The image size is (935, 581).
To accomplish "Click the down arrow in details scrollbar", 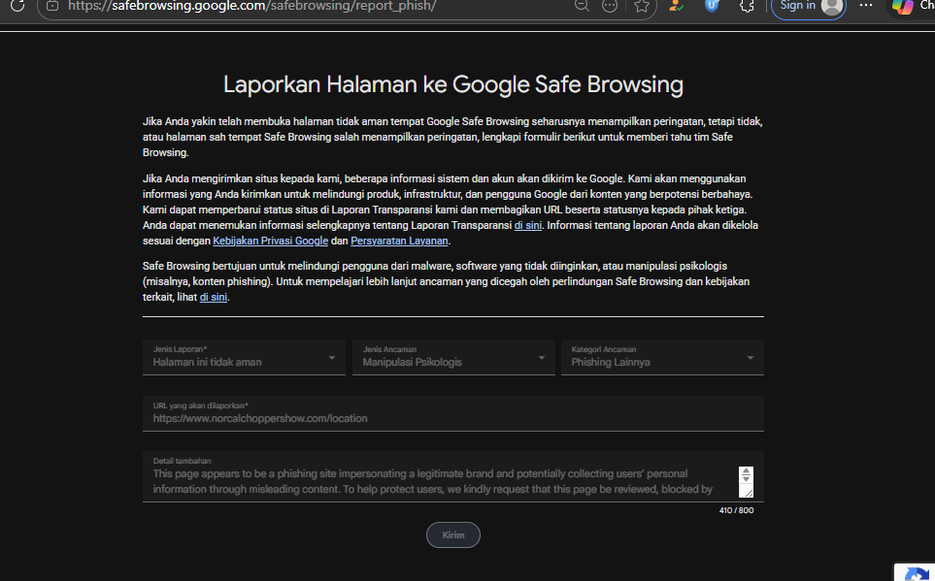I will 746,479.
